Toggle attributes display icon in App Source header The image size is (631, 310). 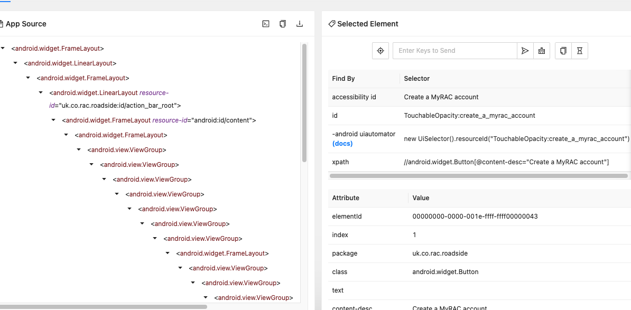tap(266, 24)
